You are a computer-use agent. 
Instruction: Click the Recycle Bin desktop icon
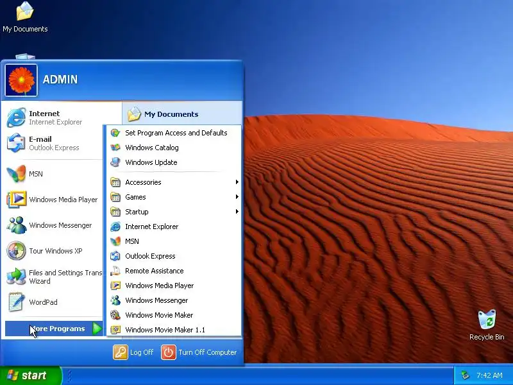tap(487, 320)
